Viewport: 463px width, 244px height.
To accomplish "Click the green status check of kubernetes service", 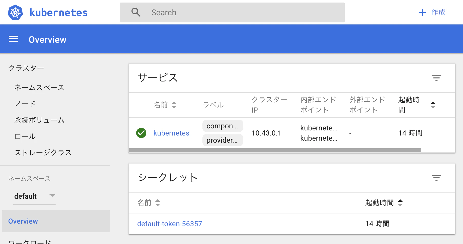I will coord(141,133).
